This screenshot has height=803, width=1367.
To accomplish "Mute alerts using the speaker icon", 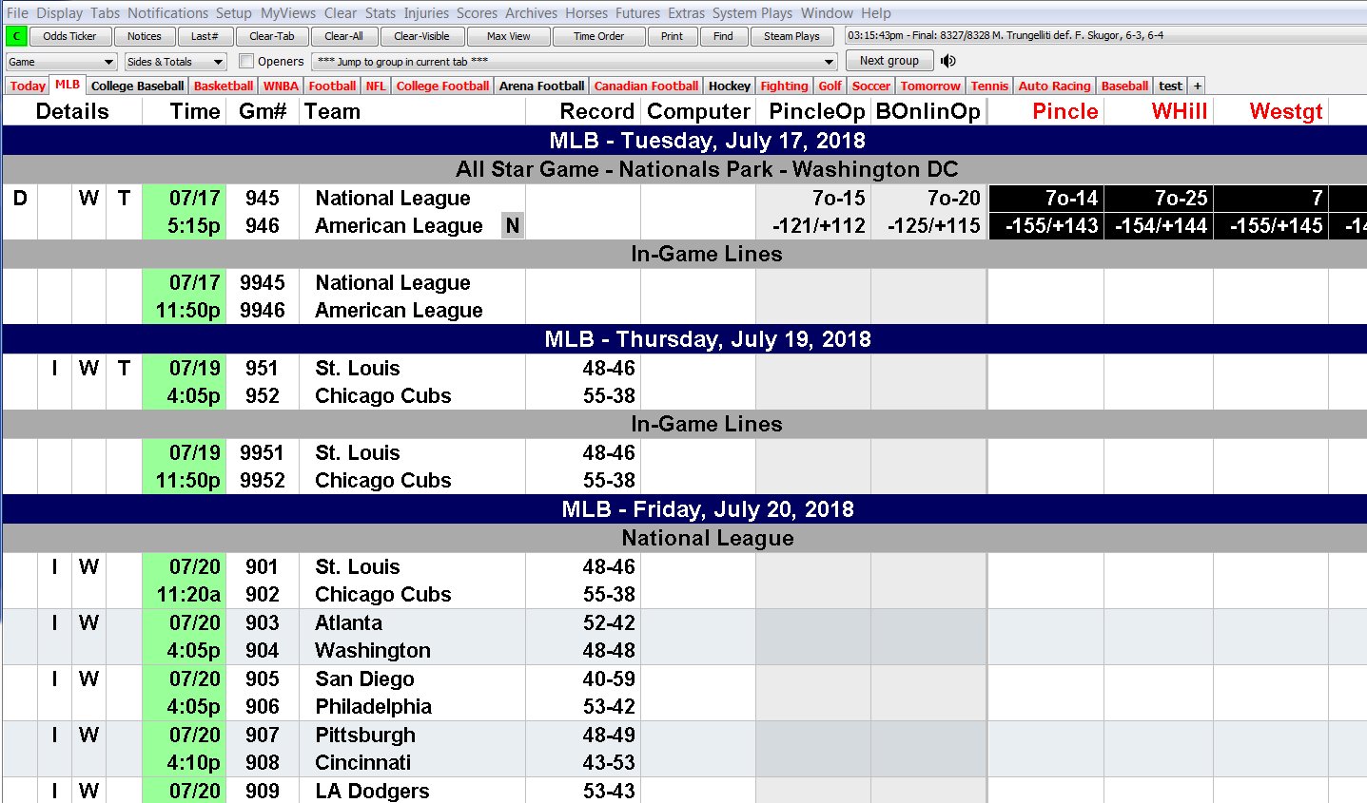I will (x=947, y=60).
